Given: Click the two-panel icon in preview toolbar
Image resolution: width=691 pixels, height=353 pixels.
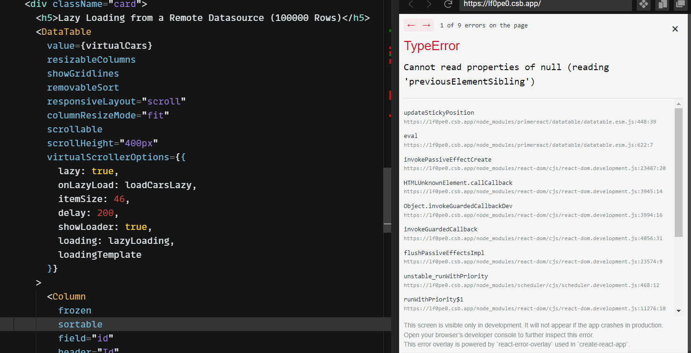Looking at the screenshot, I should click(x=662, y=5).
